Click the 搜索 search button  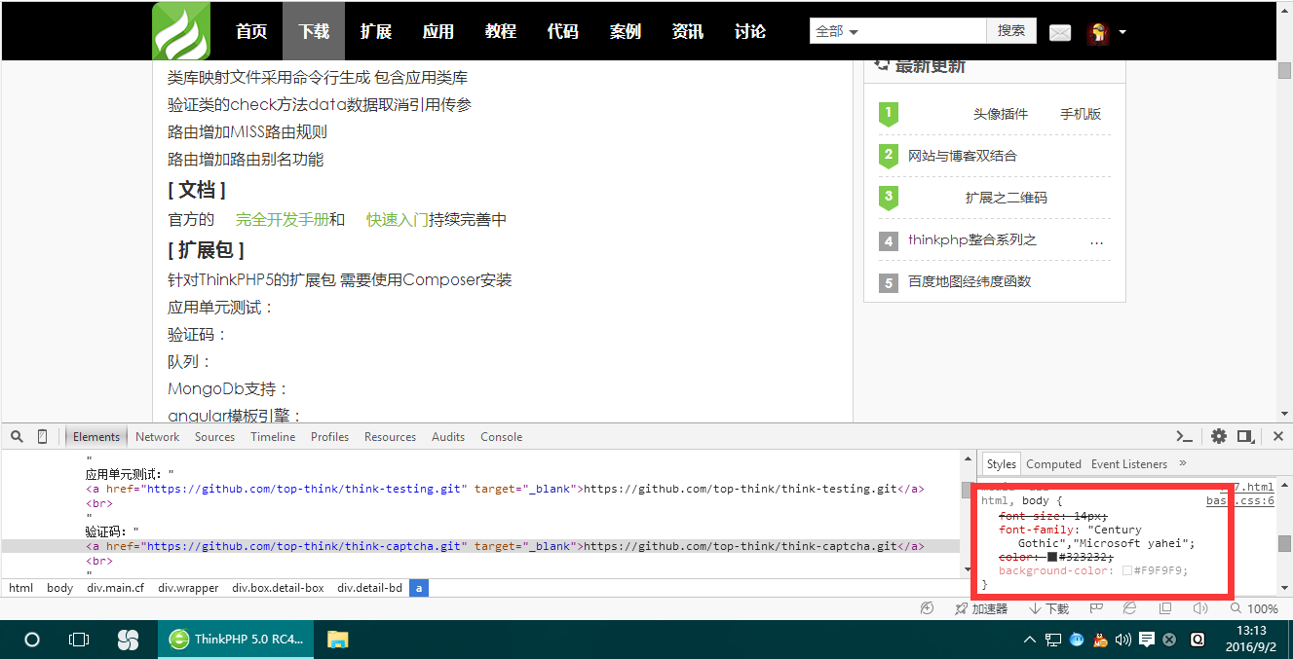click(1011, 31)
